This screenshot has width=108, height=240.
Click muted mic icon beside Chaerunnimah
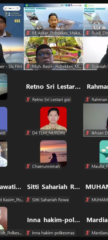pyautogui.click(x=28, y=166)
